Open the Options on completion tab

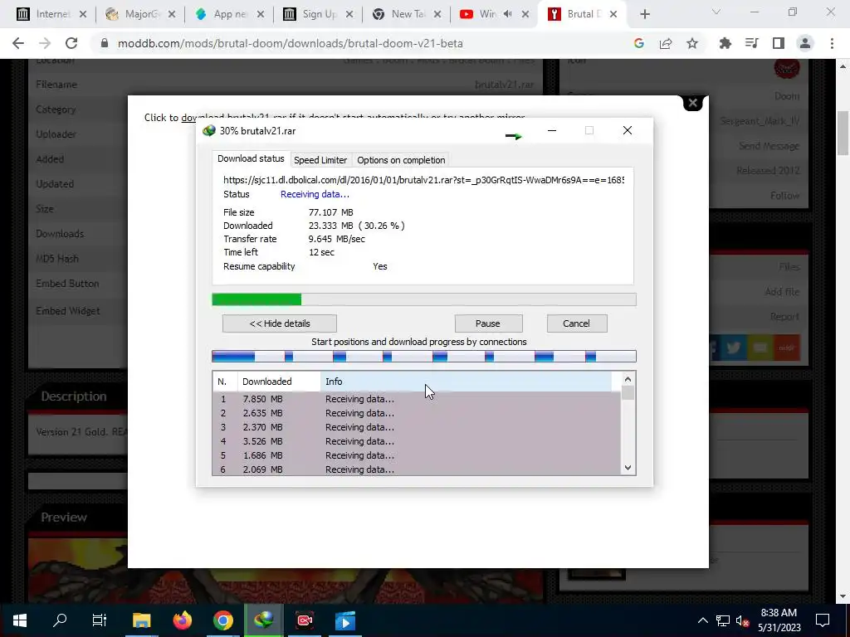401,160
